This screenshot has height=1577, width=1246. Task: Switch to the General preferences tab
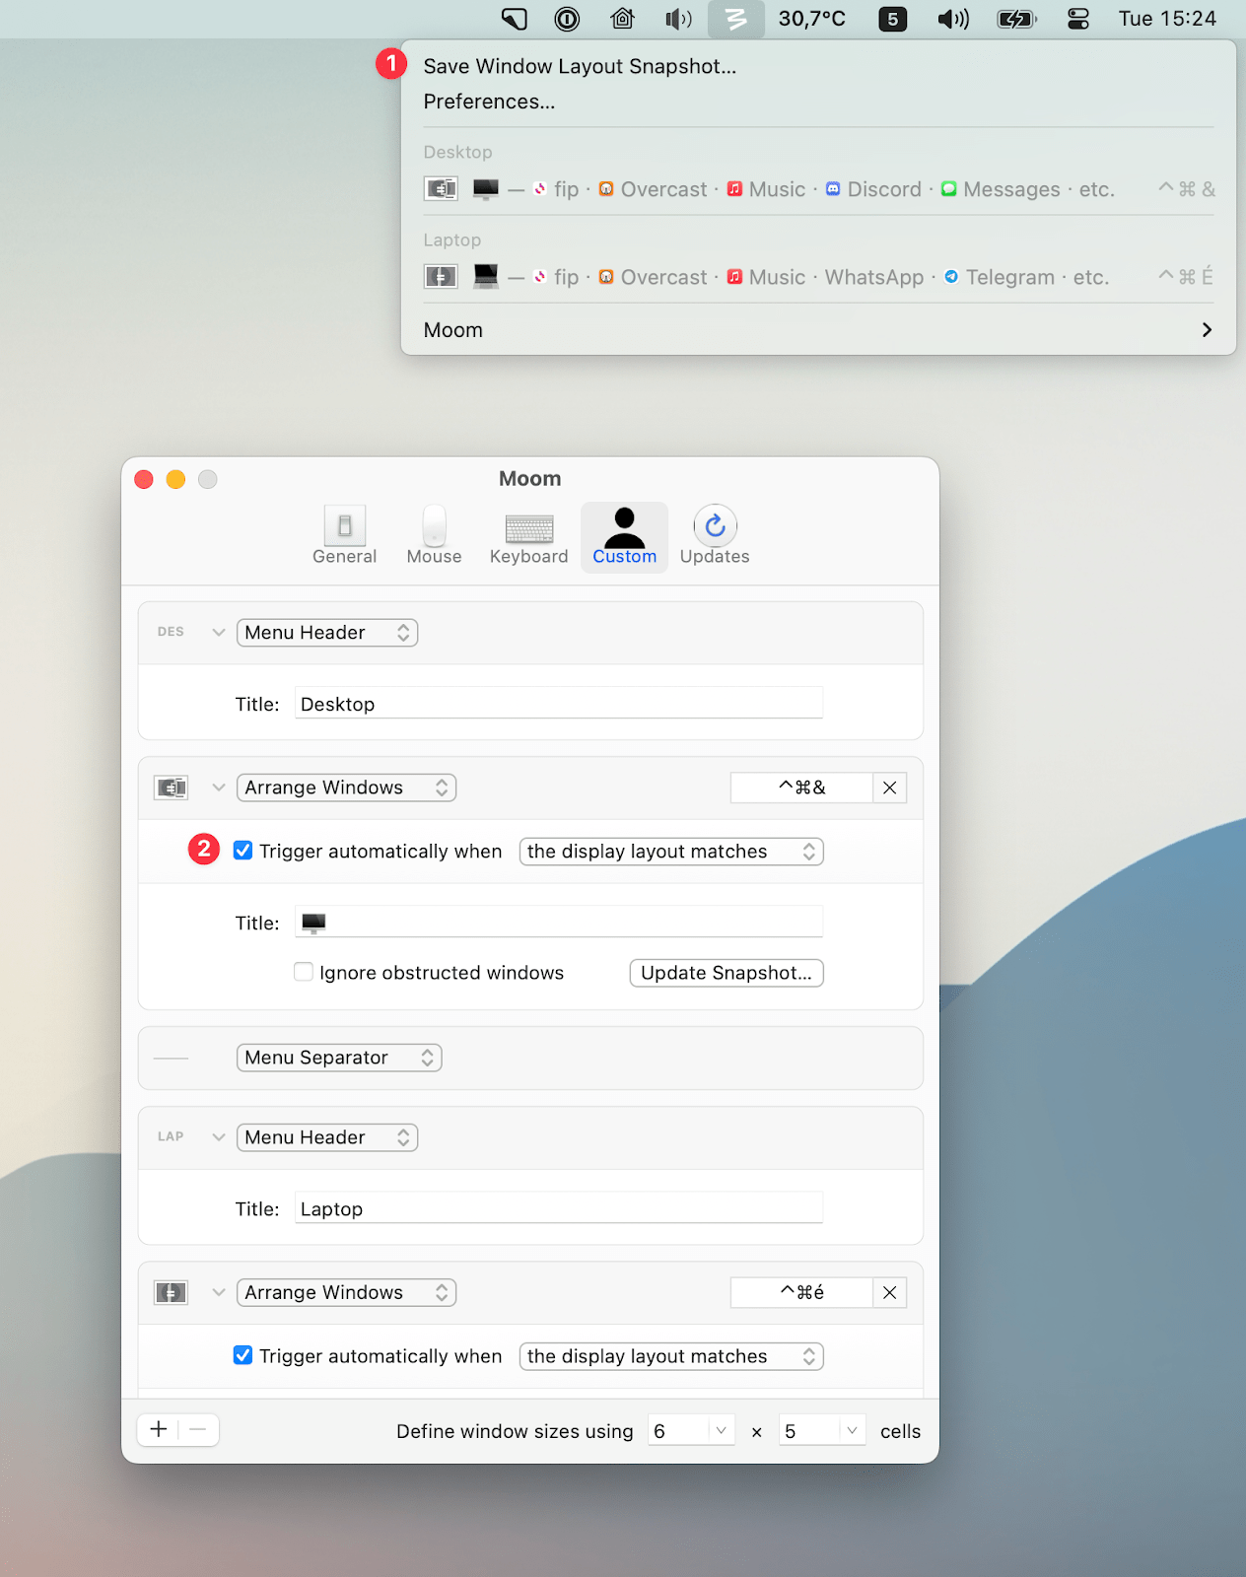pyautogui.click(x=344, y=535)
